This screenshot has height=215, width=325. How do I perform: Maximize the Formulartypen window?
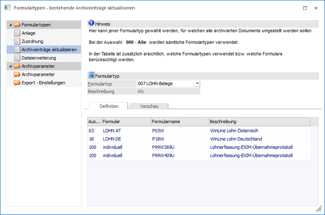[304, 9]
